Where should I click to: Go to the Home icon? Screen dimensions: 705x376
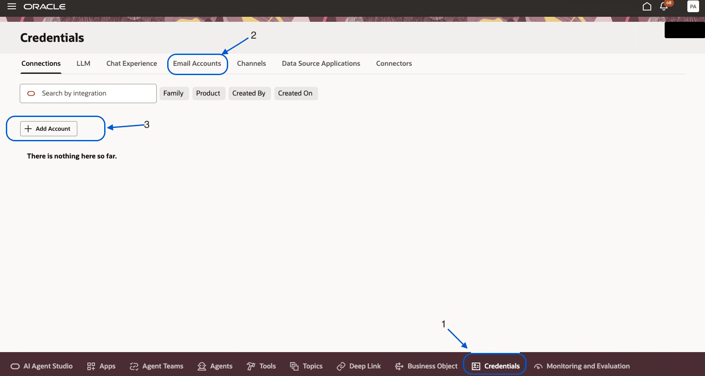647,6
